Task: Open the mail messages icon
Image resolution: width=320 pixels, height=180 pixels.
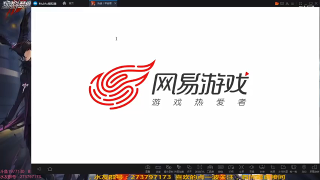Action: click(x=282, y=3)
